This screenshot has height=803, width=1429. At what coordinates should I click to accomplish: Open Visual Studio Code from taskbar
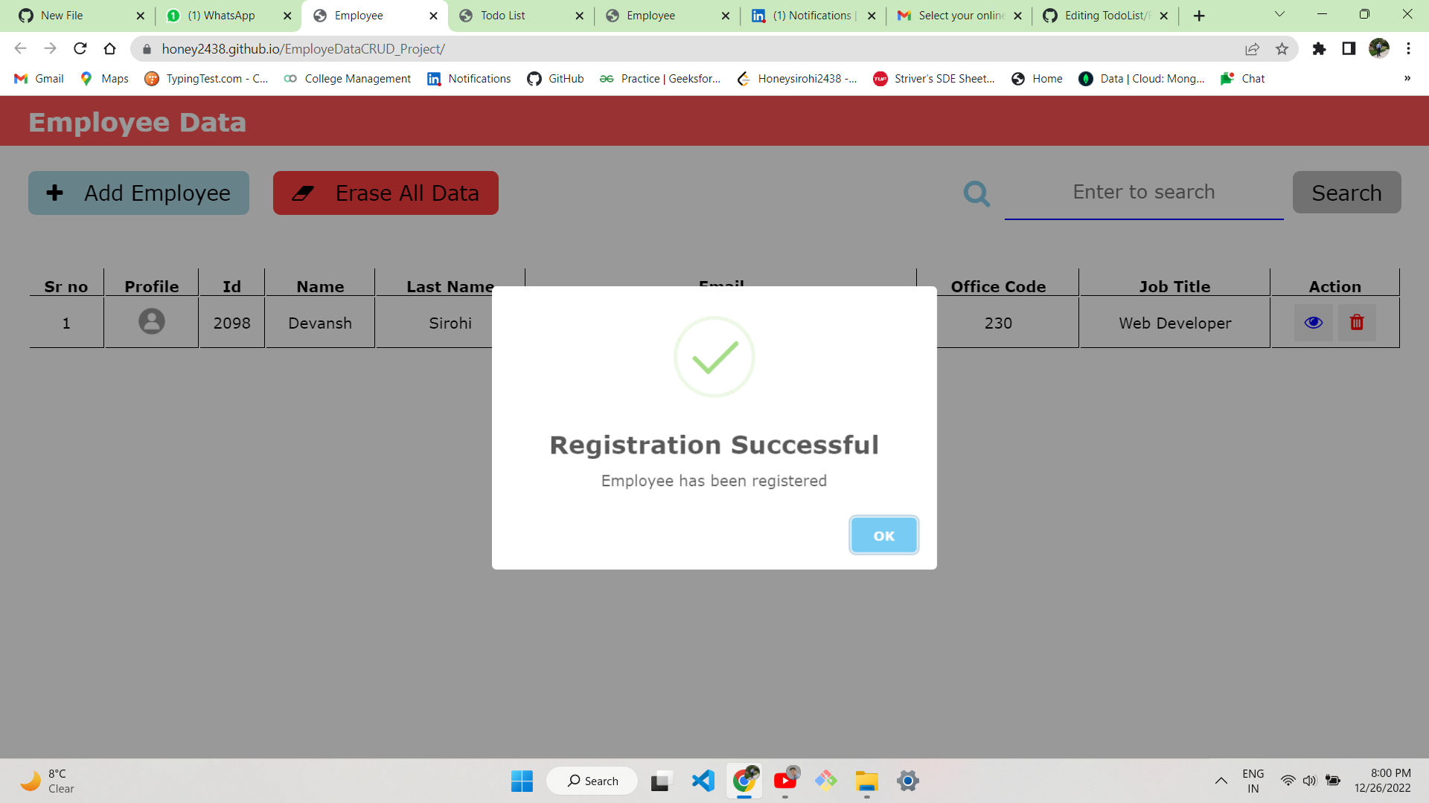pos(703,781)
